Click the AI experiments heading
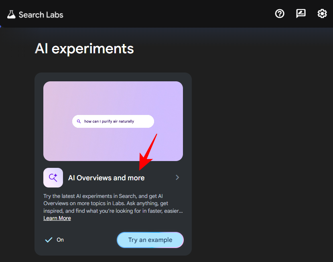The image size is (333, 262). tap(84, 49)
